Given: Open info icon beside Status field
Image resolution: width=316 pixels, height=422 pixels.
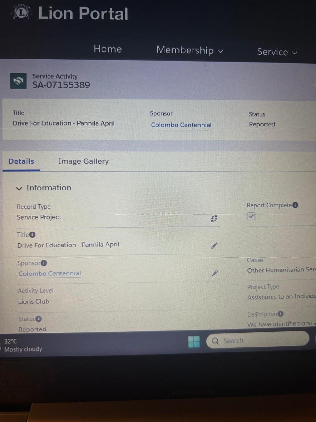Looking at the screenshot, I should tap(39, 319).
